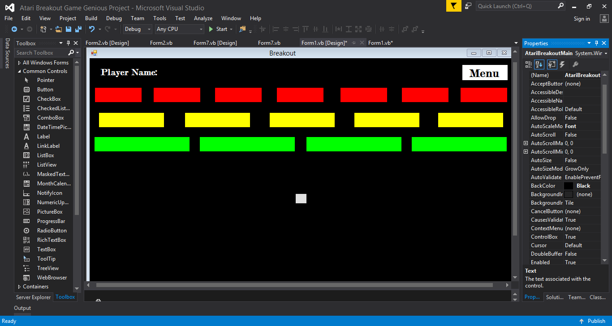The height and width of the screenshot is (326, 612).
Task: Close the Form1.vb [Design] tab
Action: [362, 43]
